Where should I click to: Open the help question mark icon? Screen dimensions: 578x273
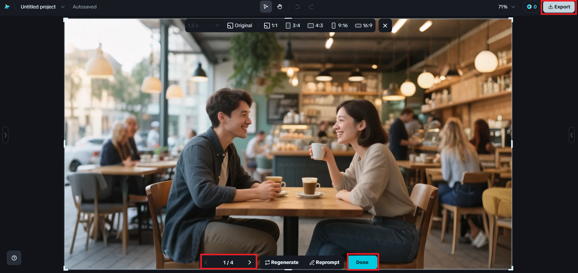click(x=14, y=258)
